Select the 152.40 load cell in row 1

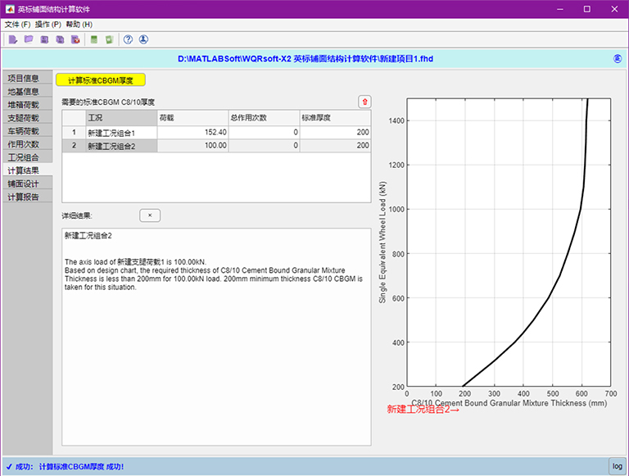point(192,132)
